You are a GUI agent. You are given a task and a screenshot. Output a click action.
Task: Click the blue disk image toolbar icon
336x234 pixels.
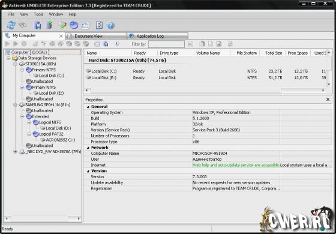point(38,25)
